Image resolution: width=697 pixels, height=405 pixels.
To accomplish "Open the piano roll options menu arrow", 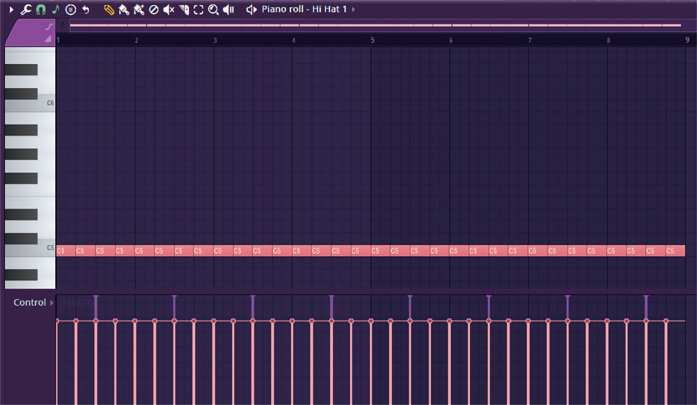I will (12, 9).
